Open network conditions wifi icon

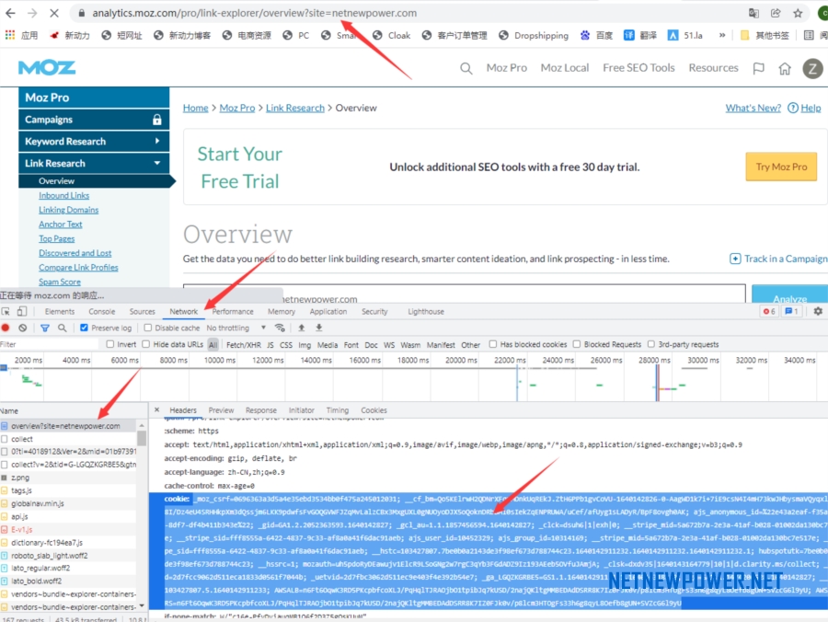[x=280, y=328]
